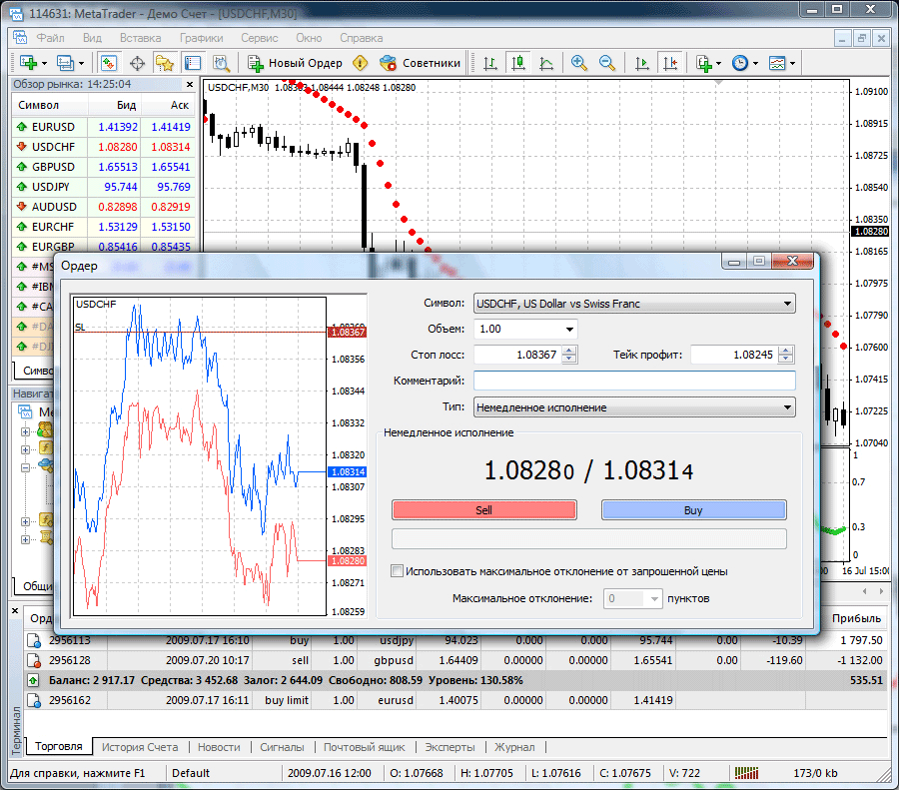This screenshot has width=899, height=790.
Task: Switch to the Журнал tab
Action: click(x=514, y=747)
